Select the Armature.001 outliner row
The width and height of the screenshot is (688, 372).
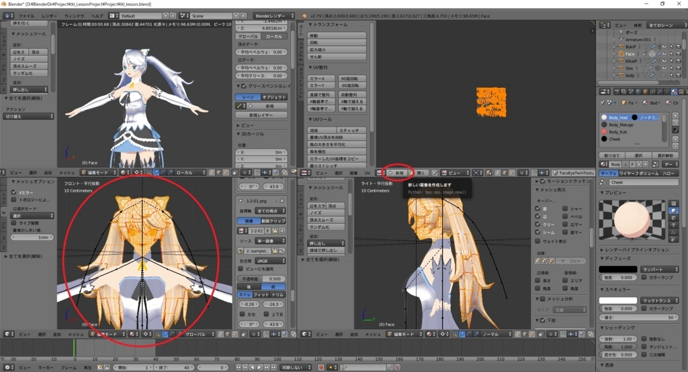(x=638, y=40)
